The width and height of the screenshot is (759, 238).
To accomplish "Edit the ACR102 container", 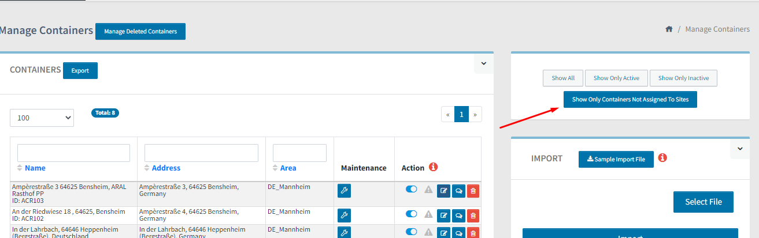I will 443,216.
